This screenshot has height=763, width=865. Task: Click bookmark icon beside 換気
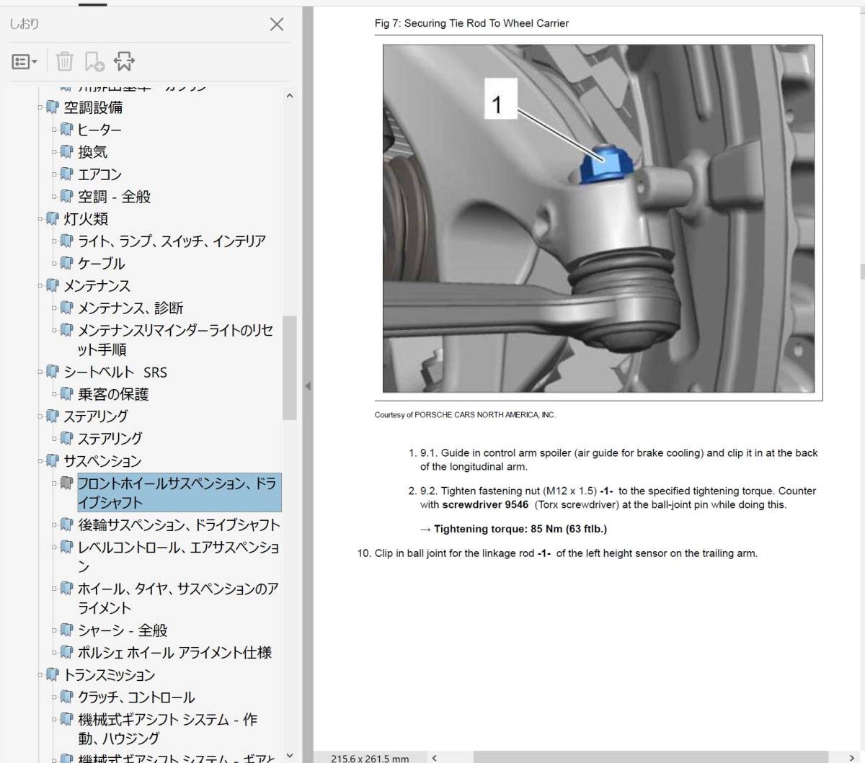point(67,152)
